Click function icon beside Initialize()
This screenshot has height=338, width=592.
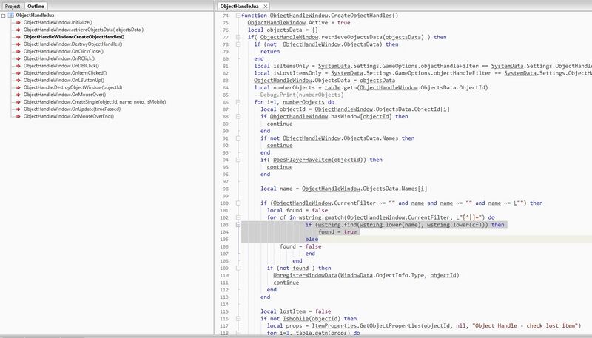pyautogui.click(x=18, y=22)
